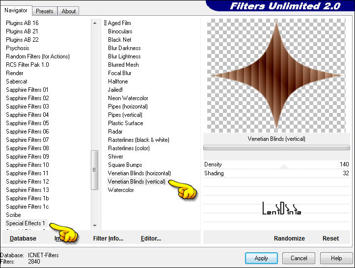Screen dimensions: 355x268
Task: Click the Apply button
Action: click(x=261, y=258)
